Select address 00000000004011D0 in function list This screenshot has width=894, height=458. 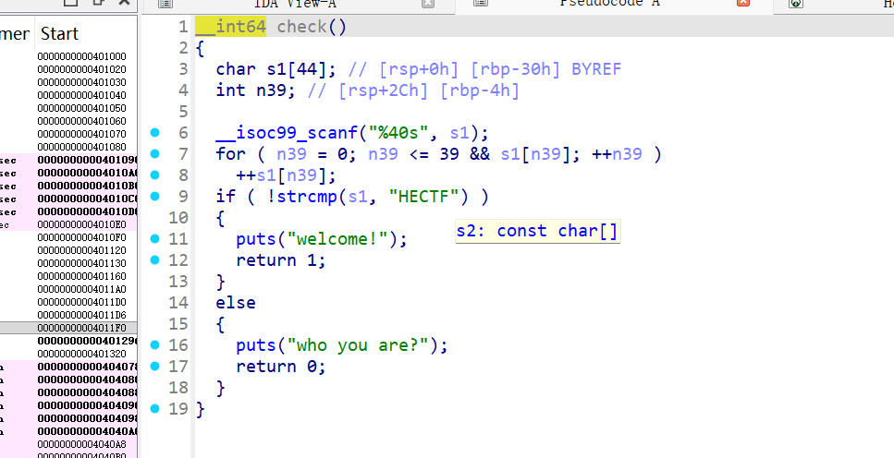click(82, 302)
